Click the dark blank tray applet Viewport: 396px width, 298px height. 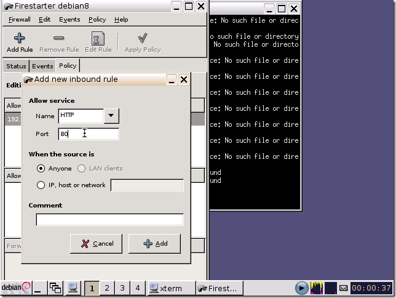pos(331,288)
